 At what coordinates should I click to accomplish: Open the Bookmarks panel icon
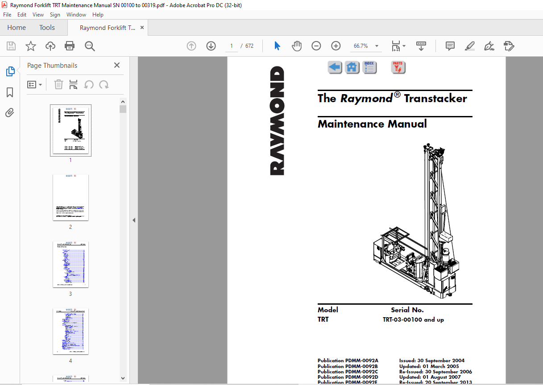click(10, 92)
